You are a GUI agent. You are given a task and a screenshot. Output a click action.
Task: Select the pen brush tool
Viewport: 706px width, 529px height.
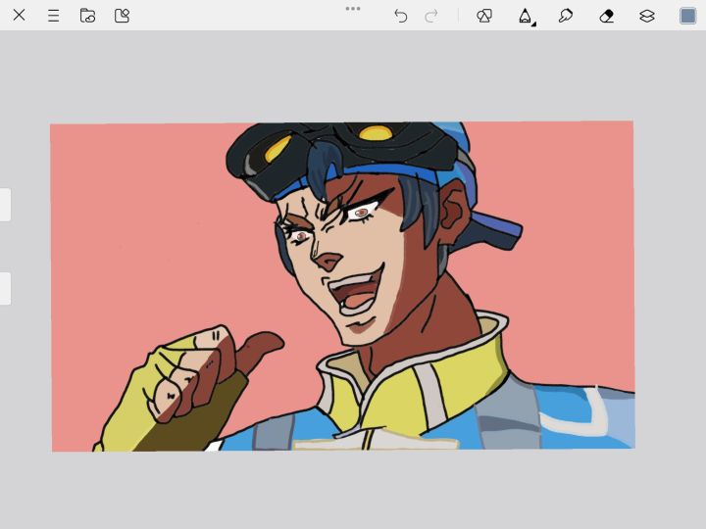(525, 16)
